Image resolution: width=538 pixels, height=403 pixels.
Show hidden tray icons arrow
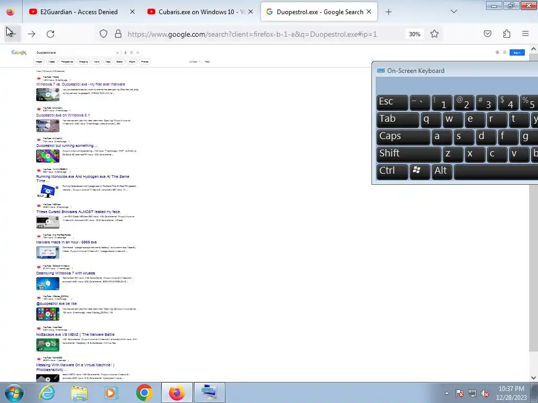pyautogui.click(x=447, y=393)
